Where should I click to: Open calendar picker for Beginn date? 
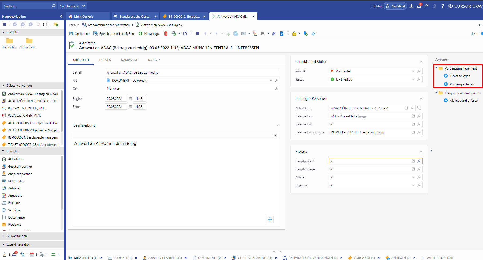pyautogui.click(x=130, y=99)
